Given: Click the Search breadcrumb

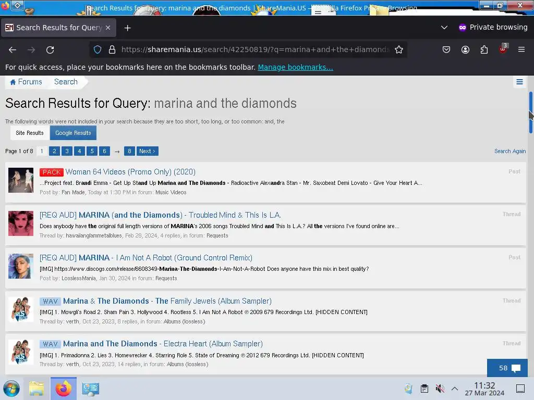Looking at the screenshot, I should 66,82.
